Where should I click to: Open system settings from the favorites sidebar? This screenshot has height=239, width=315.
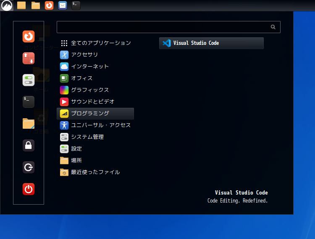point(29,80)
